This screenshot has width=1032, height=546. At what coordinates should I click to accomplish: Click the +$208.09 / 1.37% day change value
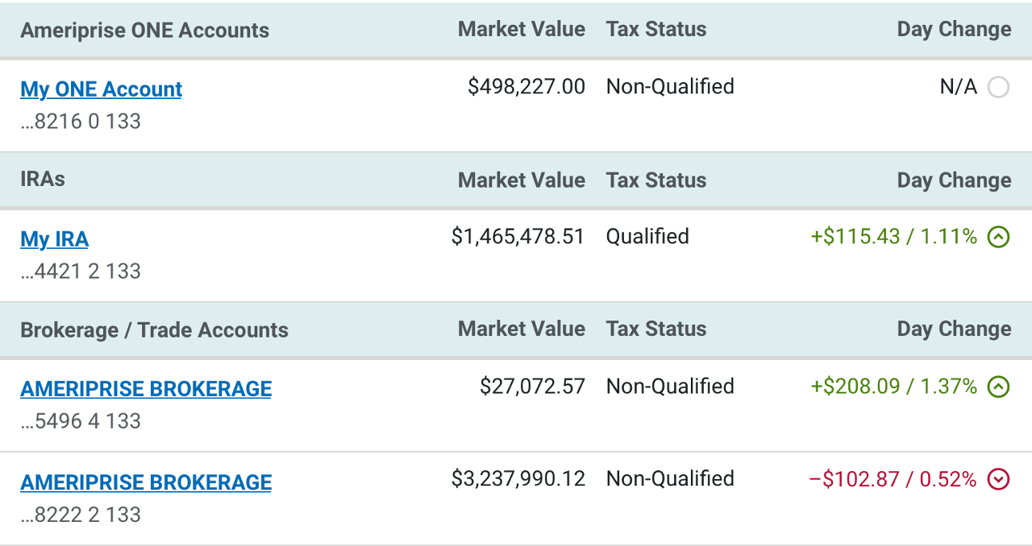[x=894, y=387]
